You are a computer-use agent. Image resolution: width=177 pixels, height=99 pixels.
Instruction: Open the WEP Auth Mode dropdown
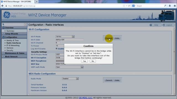point(69,67)
